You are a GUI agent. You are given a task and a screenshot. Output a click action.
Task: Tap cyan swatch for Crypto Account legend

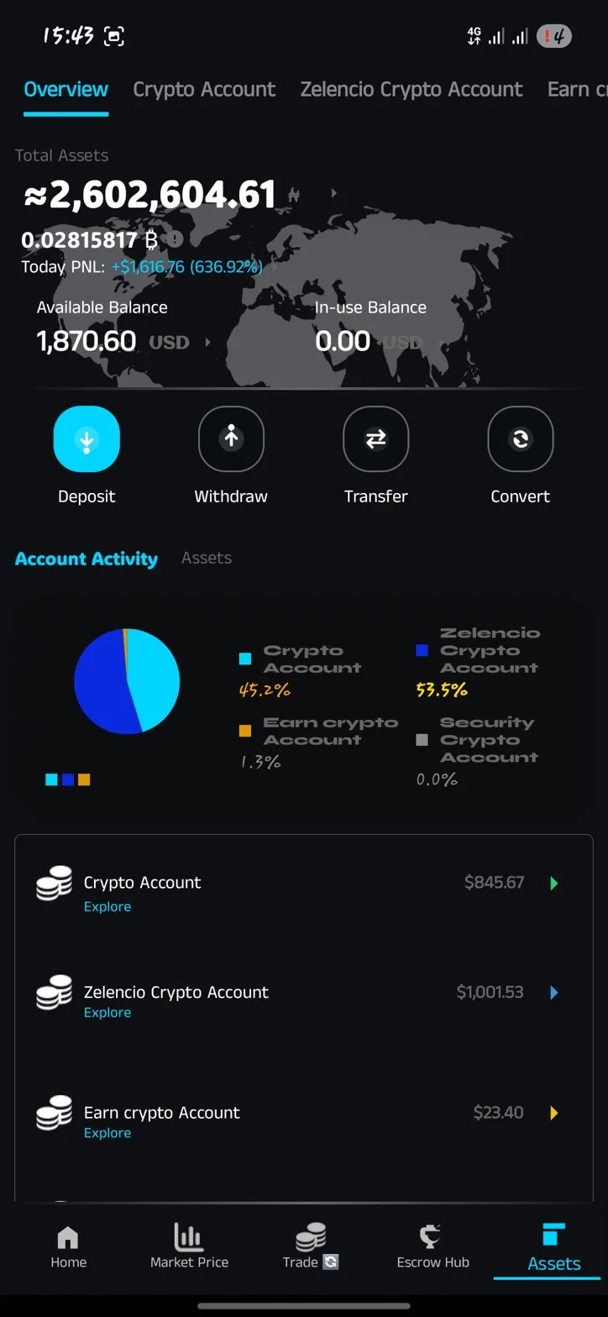point(245,659)
